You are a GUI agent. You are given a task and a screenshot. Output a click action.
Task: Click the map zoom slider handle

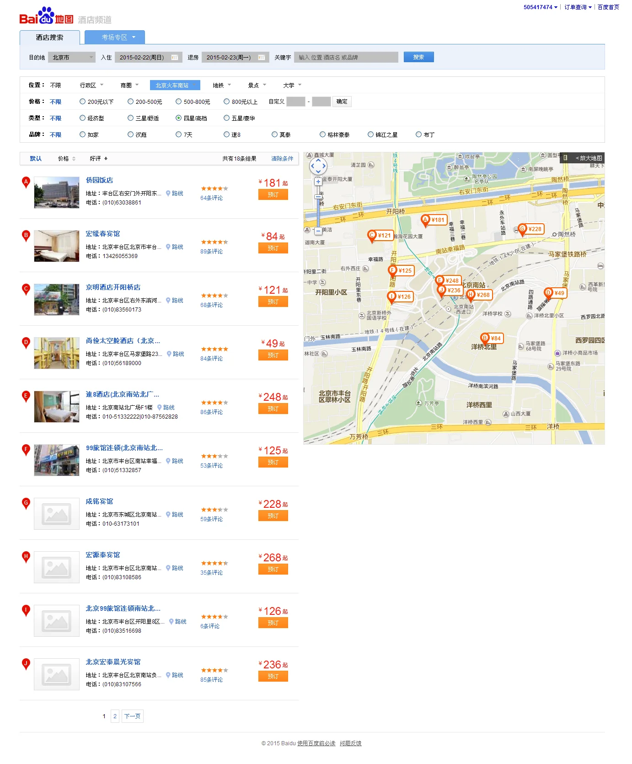(x=318, y=197)
